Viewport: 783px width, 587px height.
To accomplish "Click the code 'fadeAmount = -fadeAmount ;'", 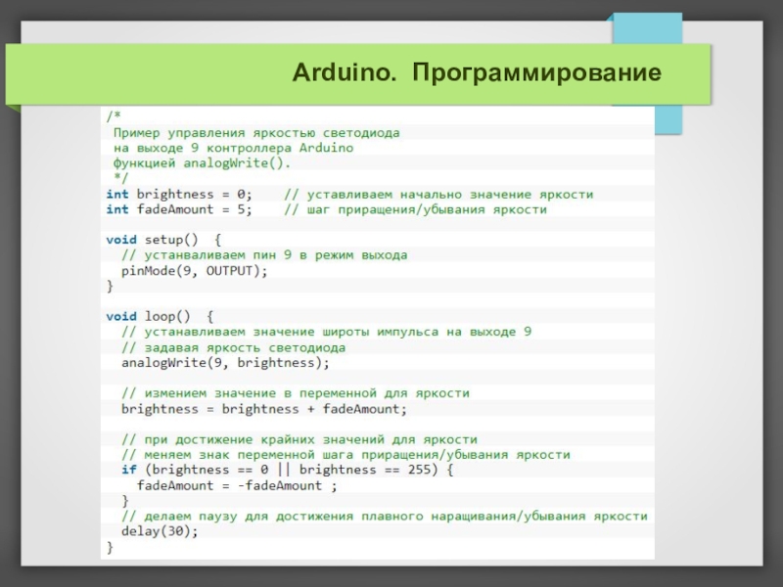I will click(x=237, y=485).
